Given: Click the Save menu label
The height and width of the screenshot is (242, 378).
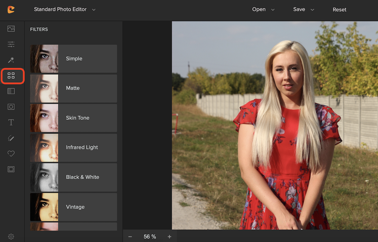Looking at the screenshot, I should pos(299,9).
